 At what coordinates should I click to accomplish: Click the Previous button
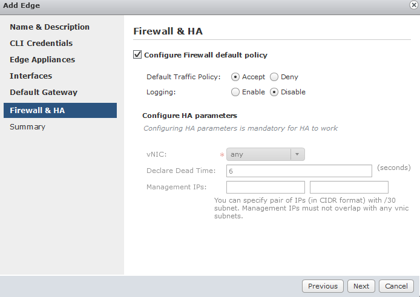click(323, 286)
